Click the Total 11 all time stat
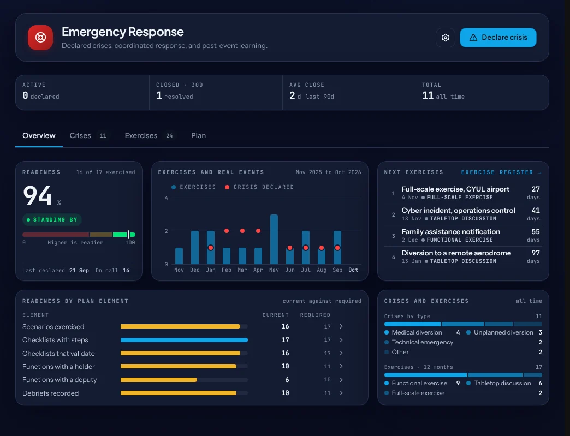This screenshot has width=570, height=436. [482, 92]
